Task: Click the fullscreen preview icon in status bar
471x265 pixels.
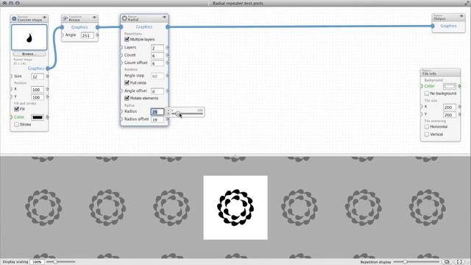Action: (459, 262)
